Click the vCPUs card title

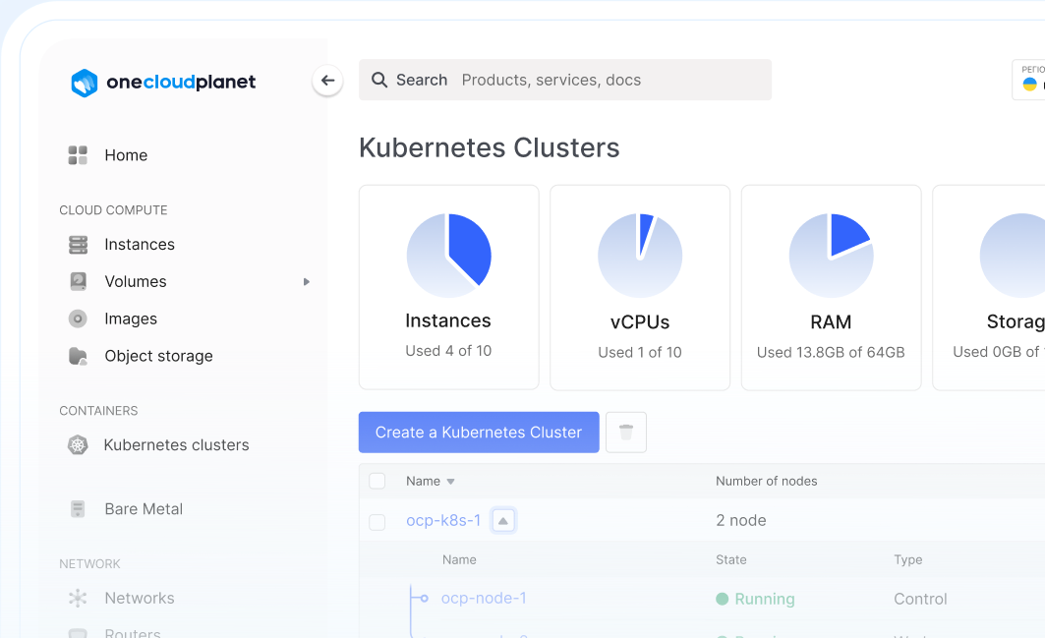[x=640, y=322]
